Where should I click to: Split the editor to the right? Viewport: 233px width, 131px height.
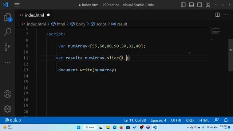point(217,15)
